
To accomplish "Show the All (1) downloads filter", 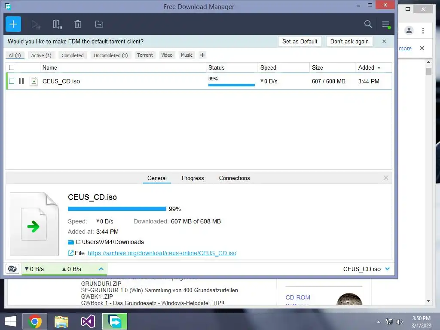I will 15,55.
